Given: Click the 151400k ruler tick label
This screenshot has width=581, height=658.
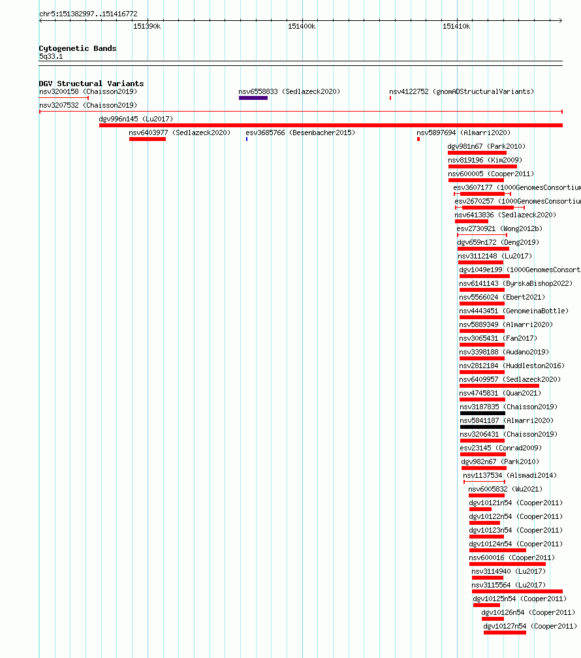Looking at the screenshot, I should click(x=302, y=26).
